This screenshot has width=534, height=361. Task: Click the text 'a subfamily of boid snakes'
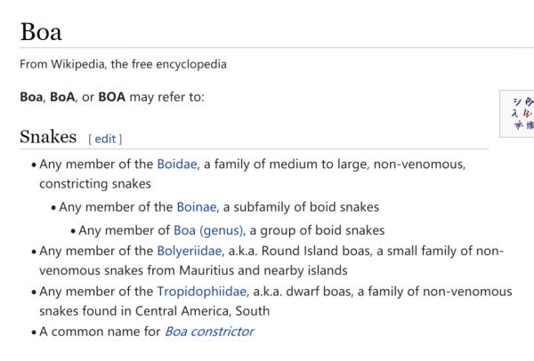coord(301,206)
